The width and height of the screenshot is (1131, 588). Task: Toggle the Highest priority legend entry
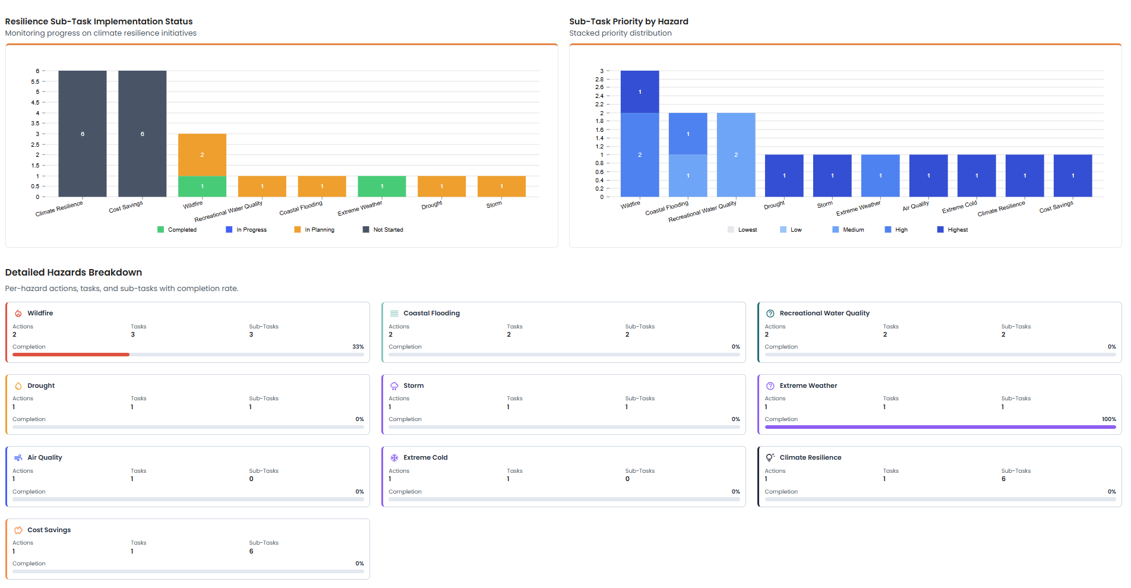pyautogui.click(x=953, y=230)
